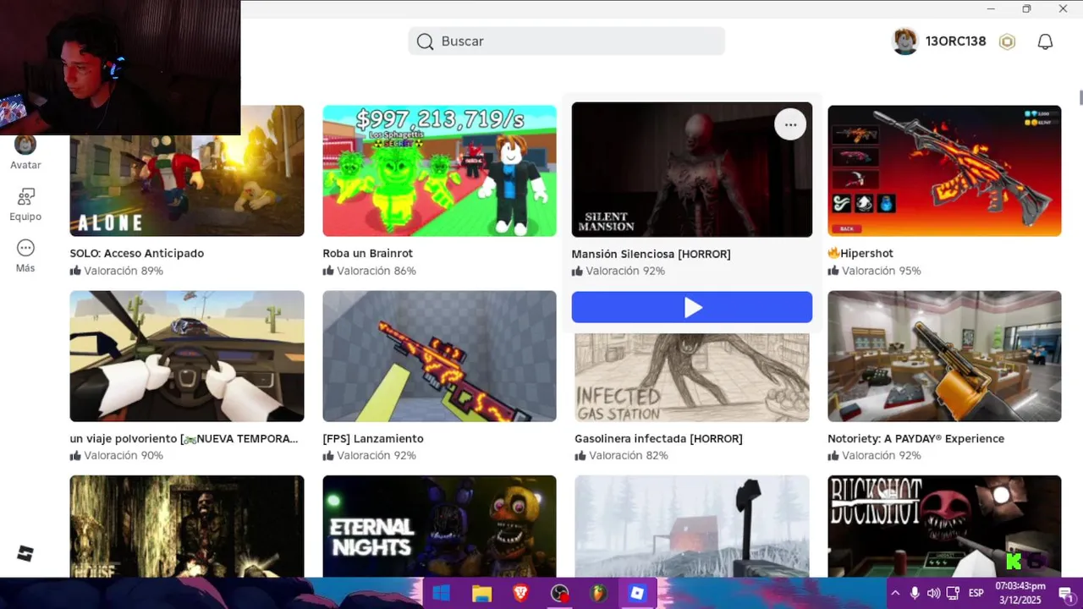Click the Roba un Brainrot title

click(x=368, y=253)
